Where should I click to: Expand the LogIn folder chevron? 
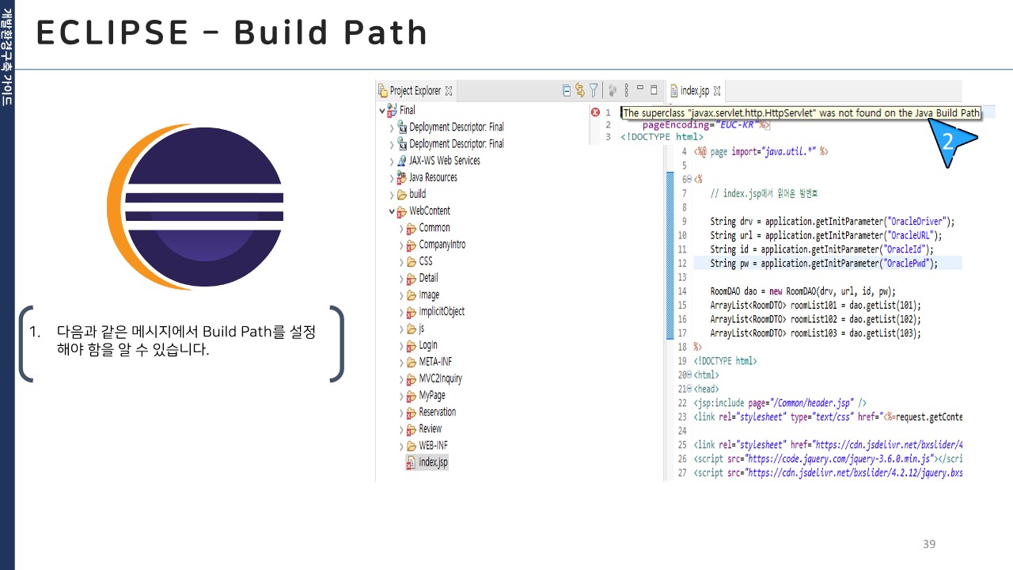point(401,346)
